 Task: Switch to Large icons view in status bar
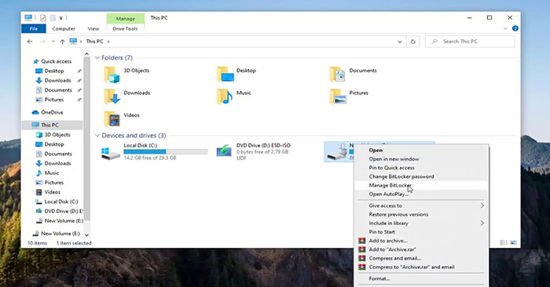click(513, 242)
